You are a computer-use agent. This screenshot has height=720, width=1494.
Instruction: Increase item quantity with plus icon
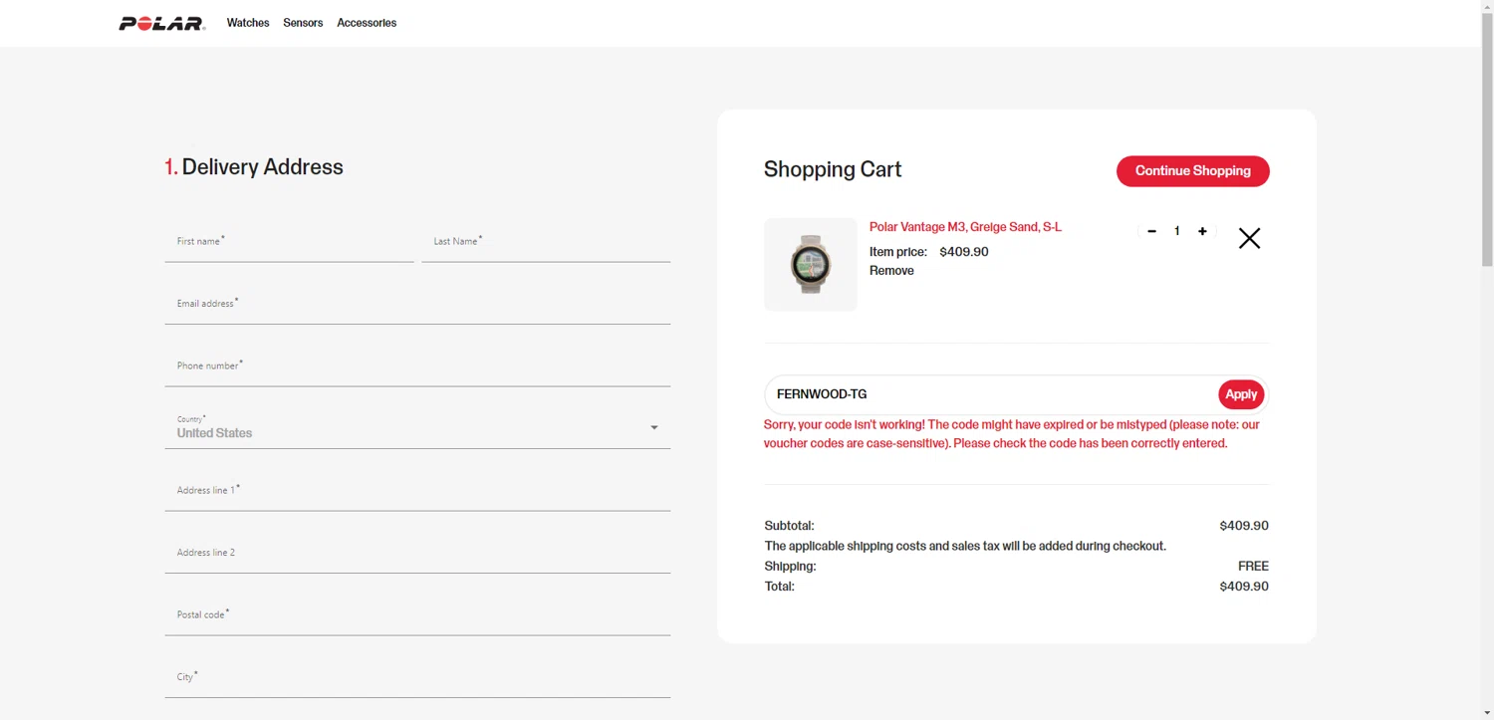click(1202, 231)
